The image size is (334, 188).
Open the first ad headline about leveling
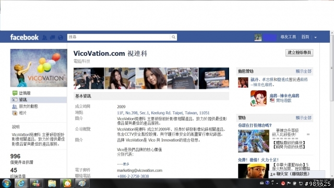(255, 125)
